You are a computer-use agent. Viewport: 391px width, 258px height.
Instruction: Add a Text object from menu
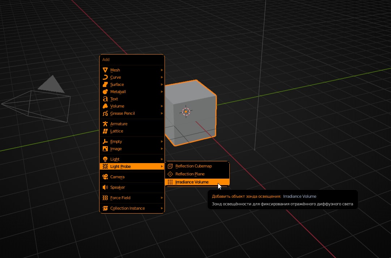(x=132, y=99)
